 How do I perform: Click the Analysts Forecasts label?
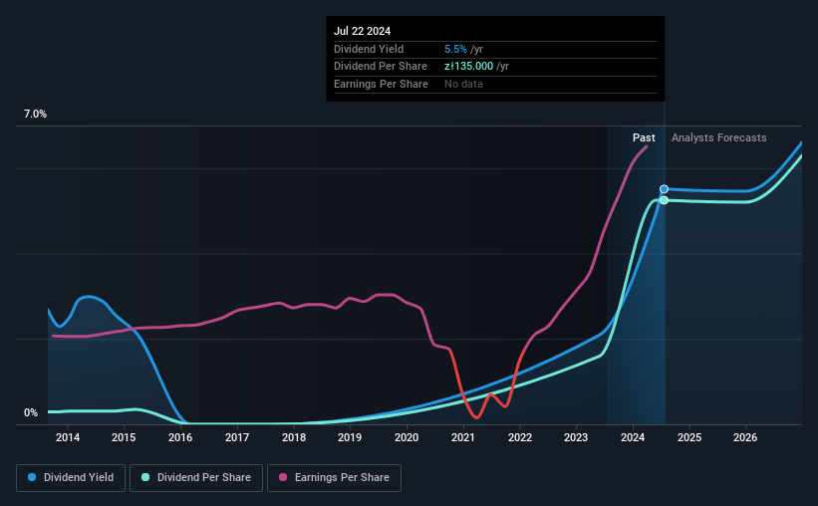tap(719, 137)
